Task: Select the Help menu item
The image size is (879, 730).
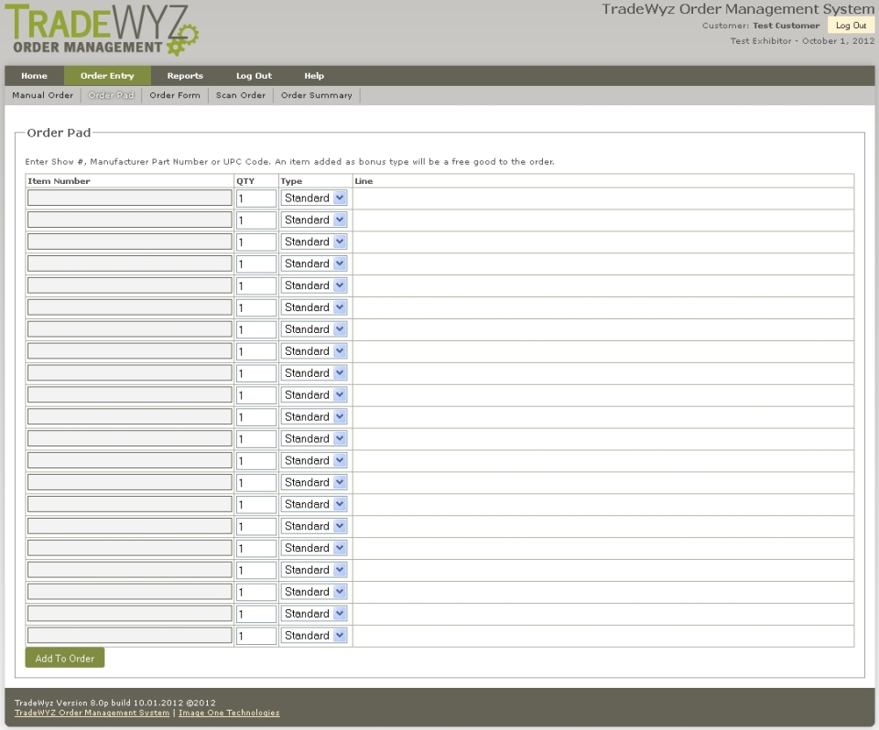Action: [314, 76]
